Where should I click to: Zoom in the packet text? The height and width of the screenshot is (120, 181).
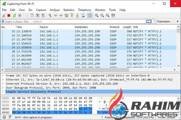97,15
